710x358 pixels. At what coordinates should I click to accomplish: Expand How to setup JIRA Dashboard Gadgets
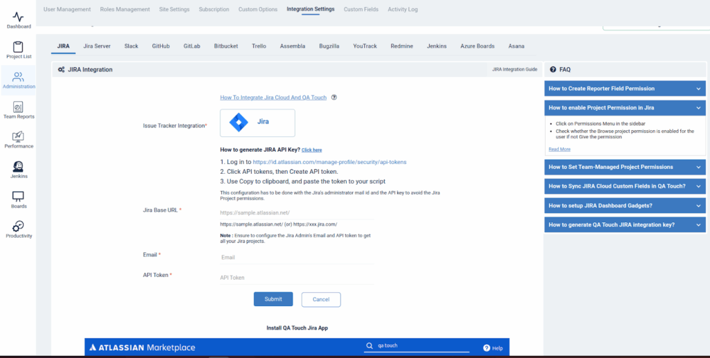pos(625,206)
